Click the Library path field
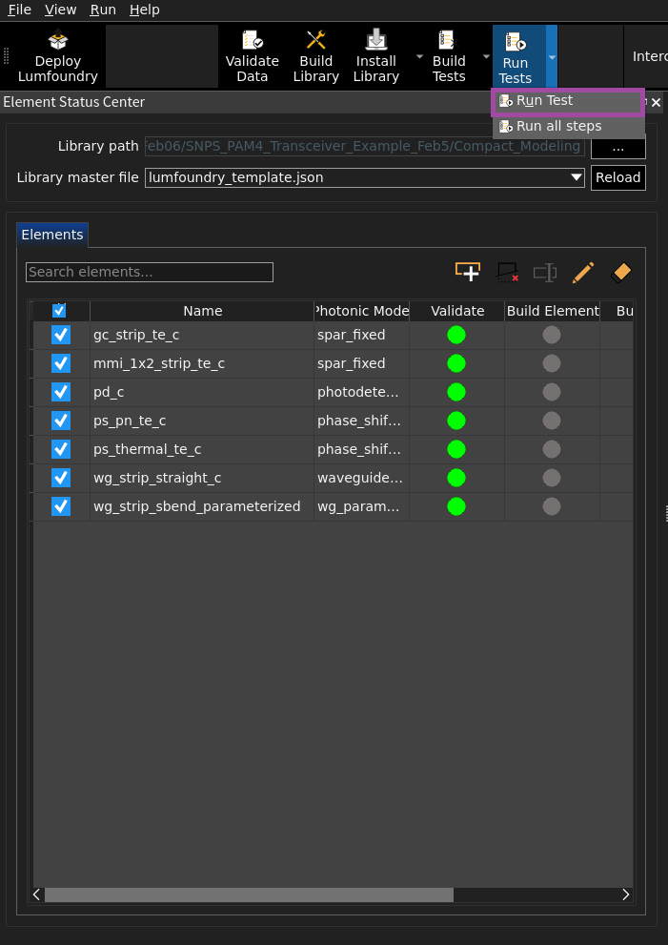The height and width of the screenshot is (945, 668). point(364,147)
